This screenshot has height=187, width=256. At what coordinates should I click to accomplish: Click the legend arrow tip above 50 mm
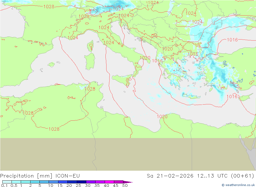pyautogui.click(x=128, y=182)
